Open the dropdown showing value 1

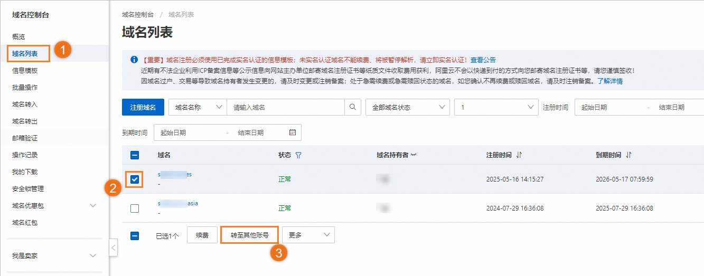[x=496, y=107]
